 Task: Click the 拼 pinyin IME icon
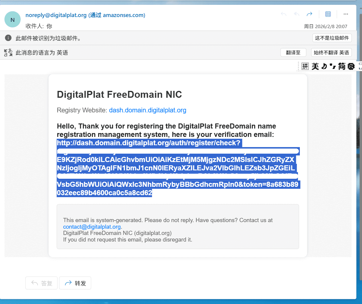coord(305,66)
